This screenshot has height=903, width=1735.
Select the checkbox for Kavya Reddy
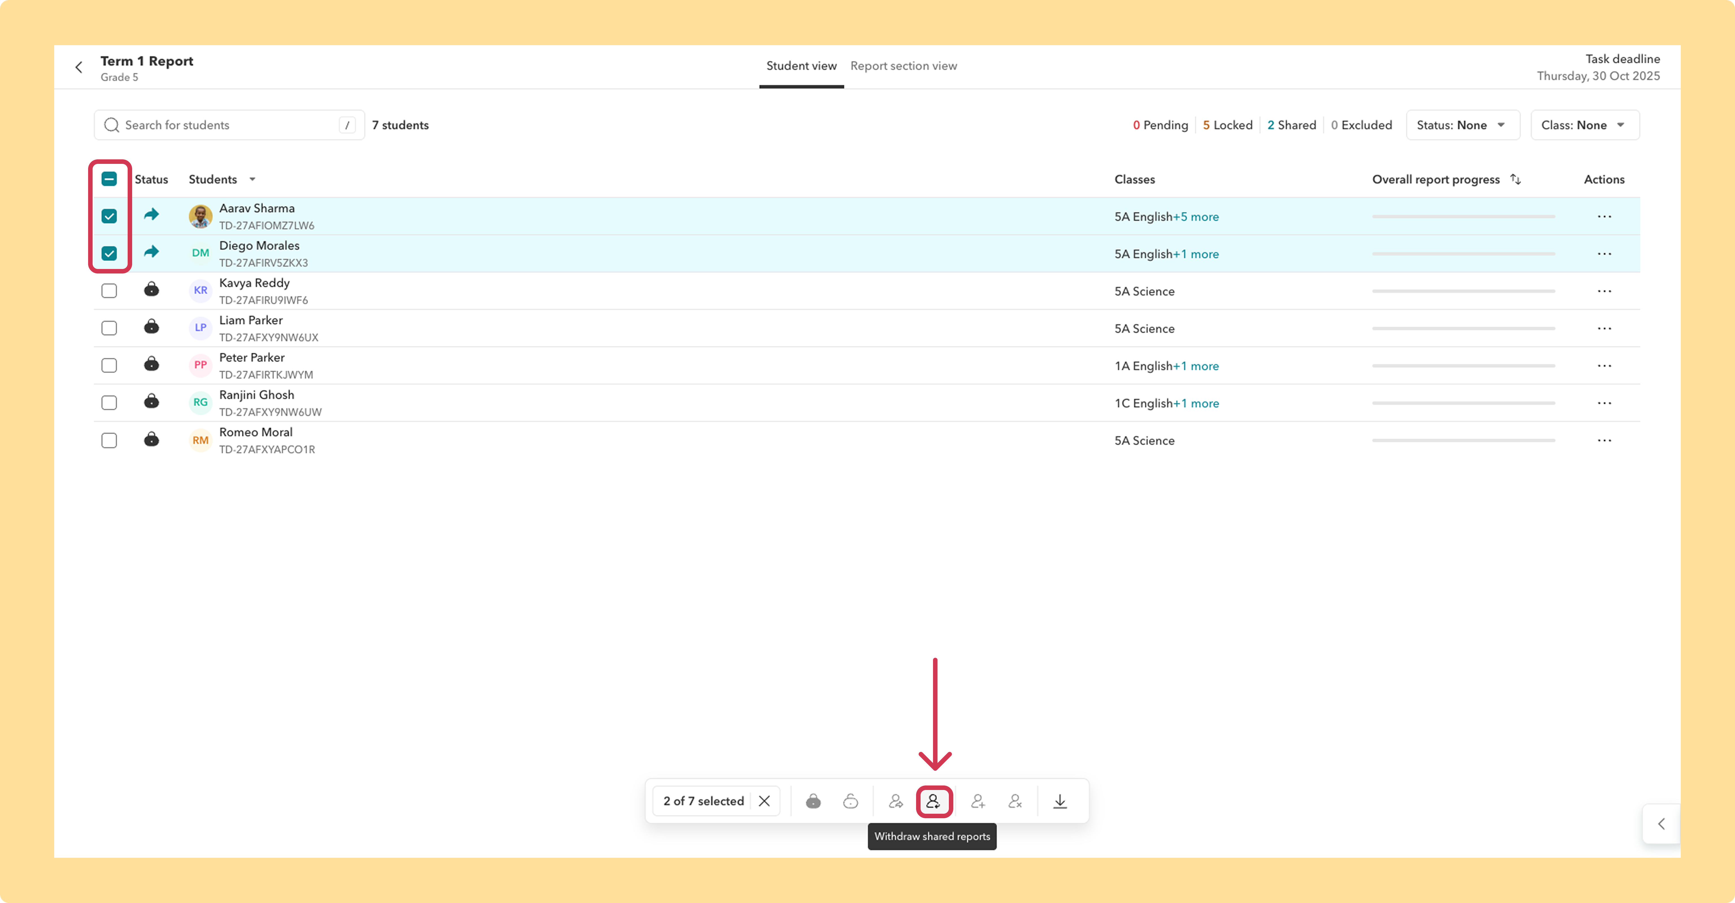[109, 290]
